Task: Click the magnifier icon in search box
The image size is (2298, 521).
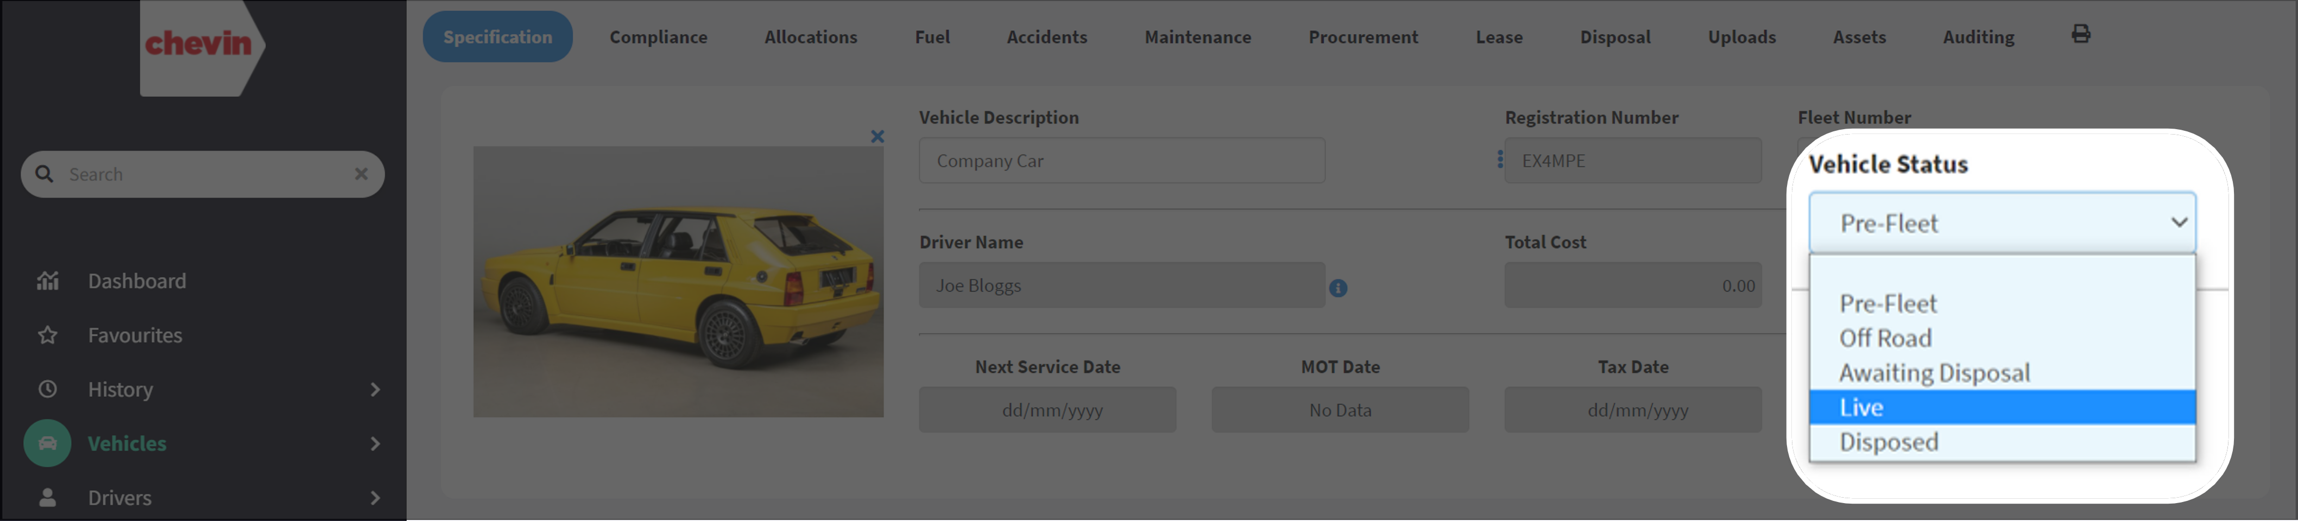Action: [x=45, y=174]
